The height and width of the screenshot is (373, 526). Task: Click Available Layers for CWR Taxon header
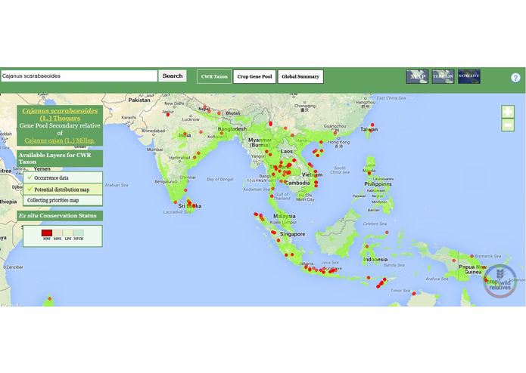[60, 159]
